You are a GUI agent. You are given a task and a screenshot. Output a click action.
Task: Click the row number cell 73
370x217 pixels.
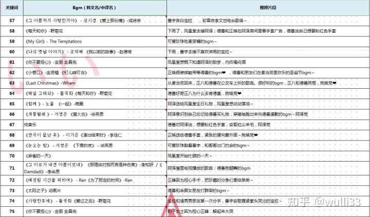point(12,191)
